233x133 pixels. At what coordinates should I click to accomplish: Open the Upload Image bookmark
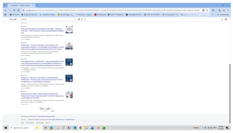pyautogui.click(x=65, y=15)
